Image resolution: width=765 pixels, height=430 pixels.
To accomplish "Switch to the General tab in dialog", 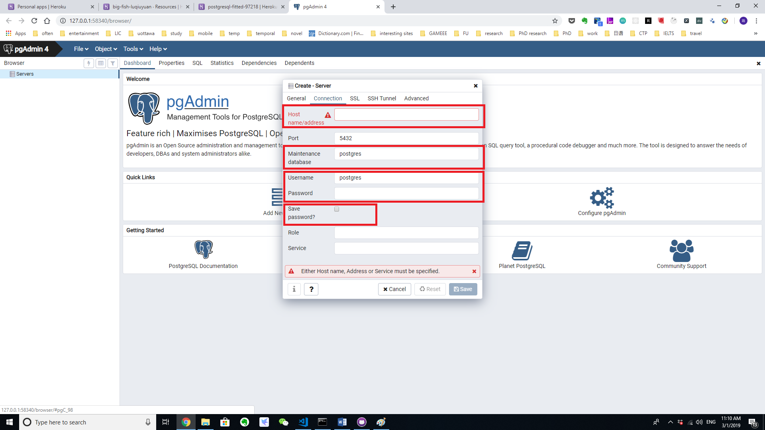I will [296, 98].
